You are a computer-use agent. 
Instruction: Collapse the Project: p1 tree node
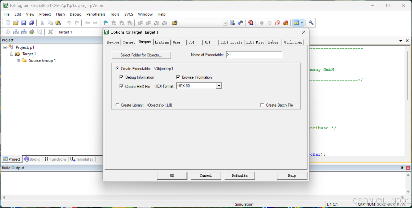pyautogui.click(x=5, y=47)
